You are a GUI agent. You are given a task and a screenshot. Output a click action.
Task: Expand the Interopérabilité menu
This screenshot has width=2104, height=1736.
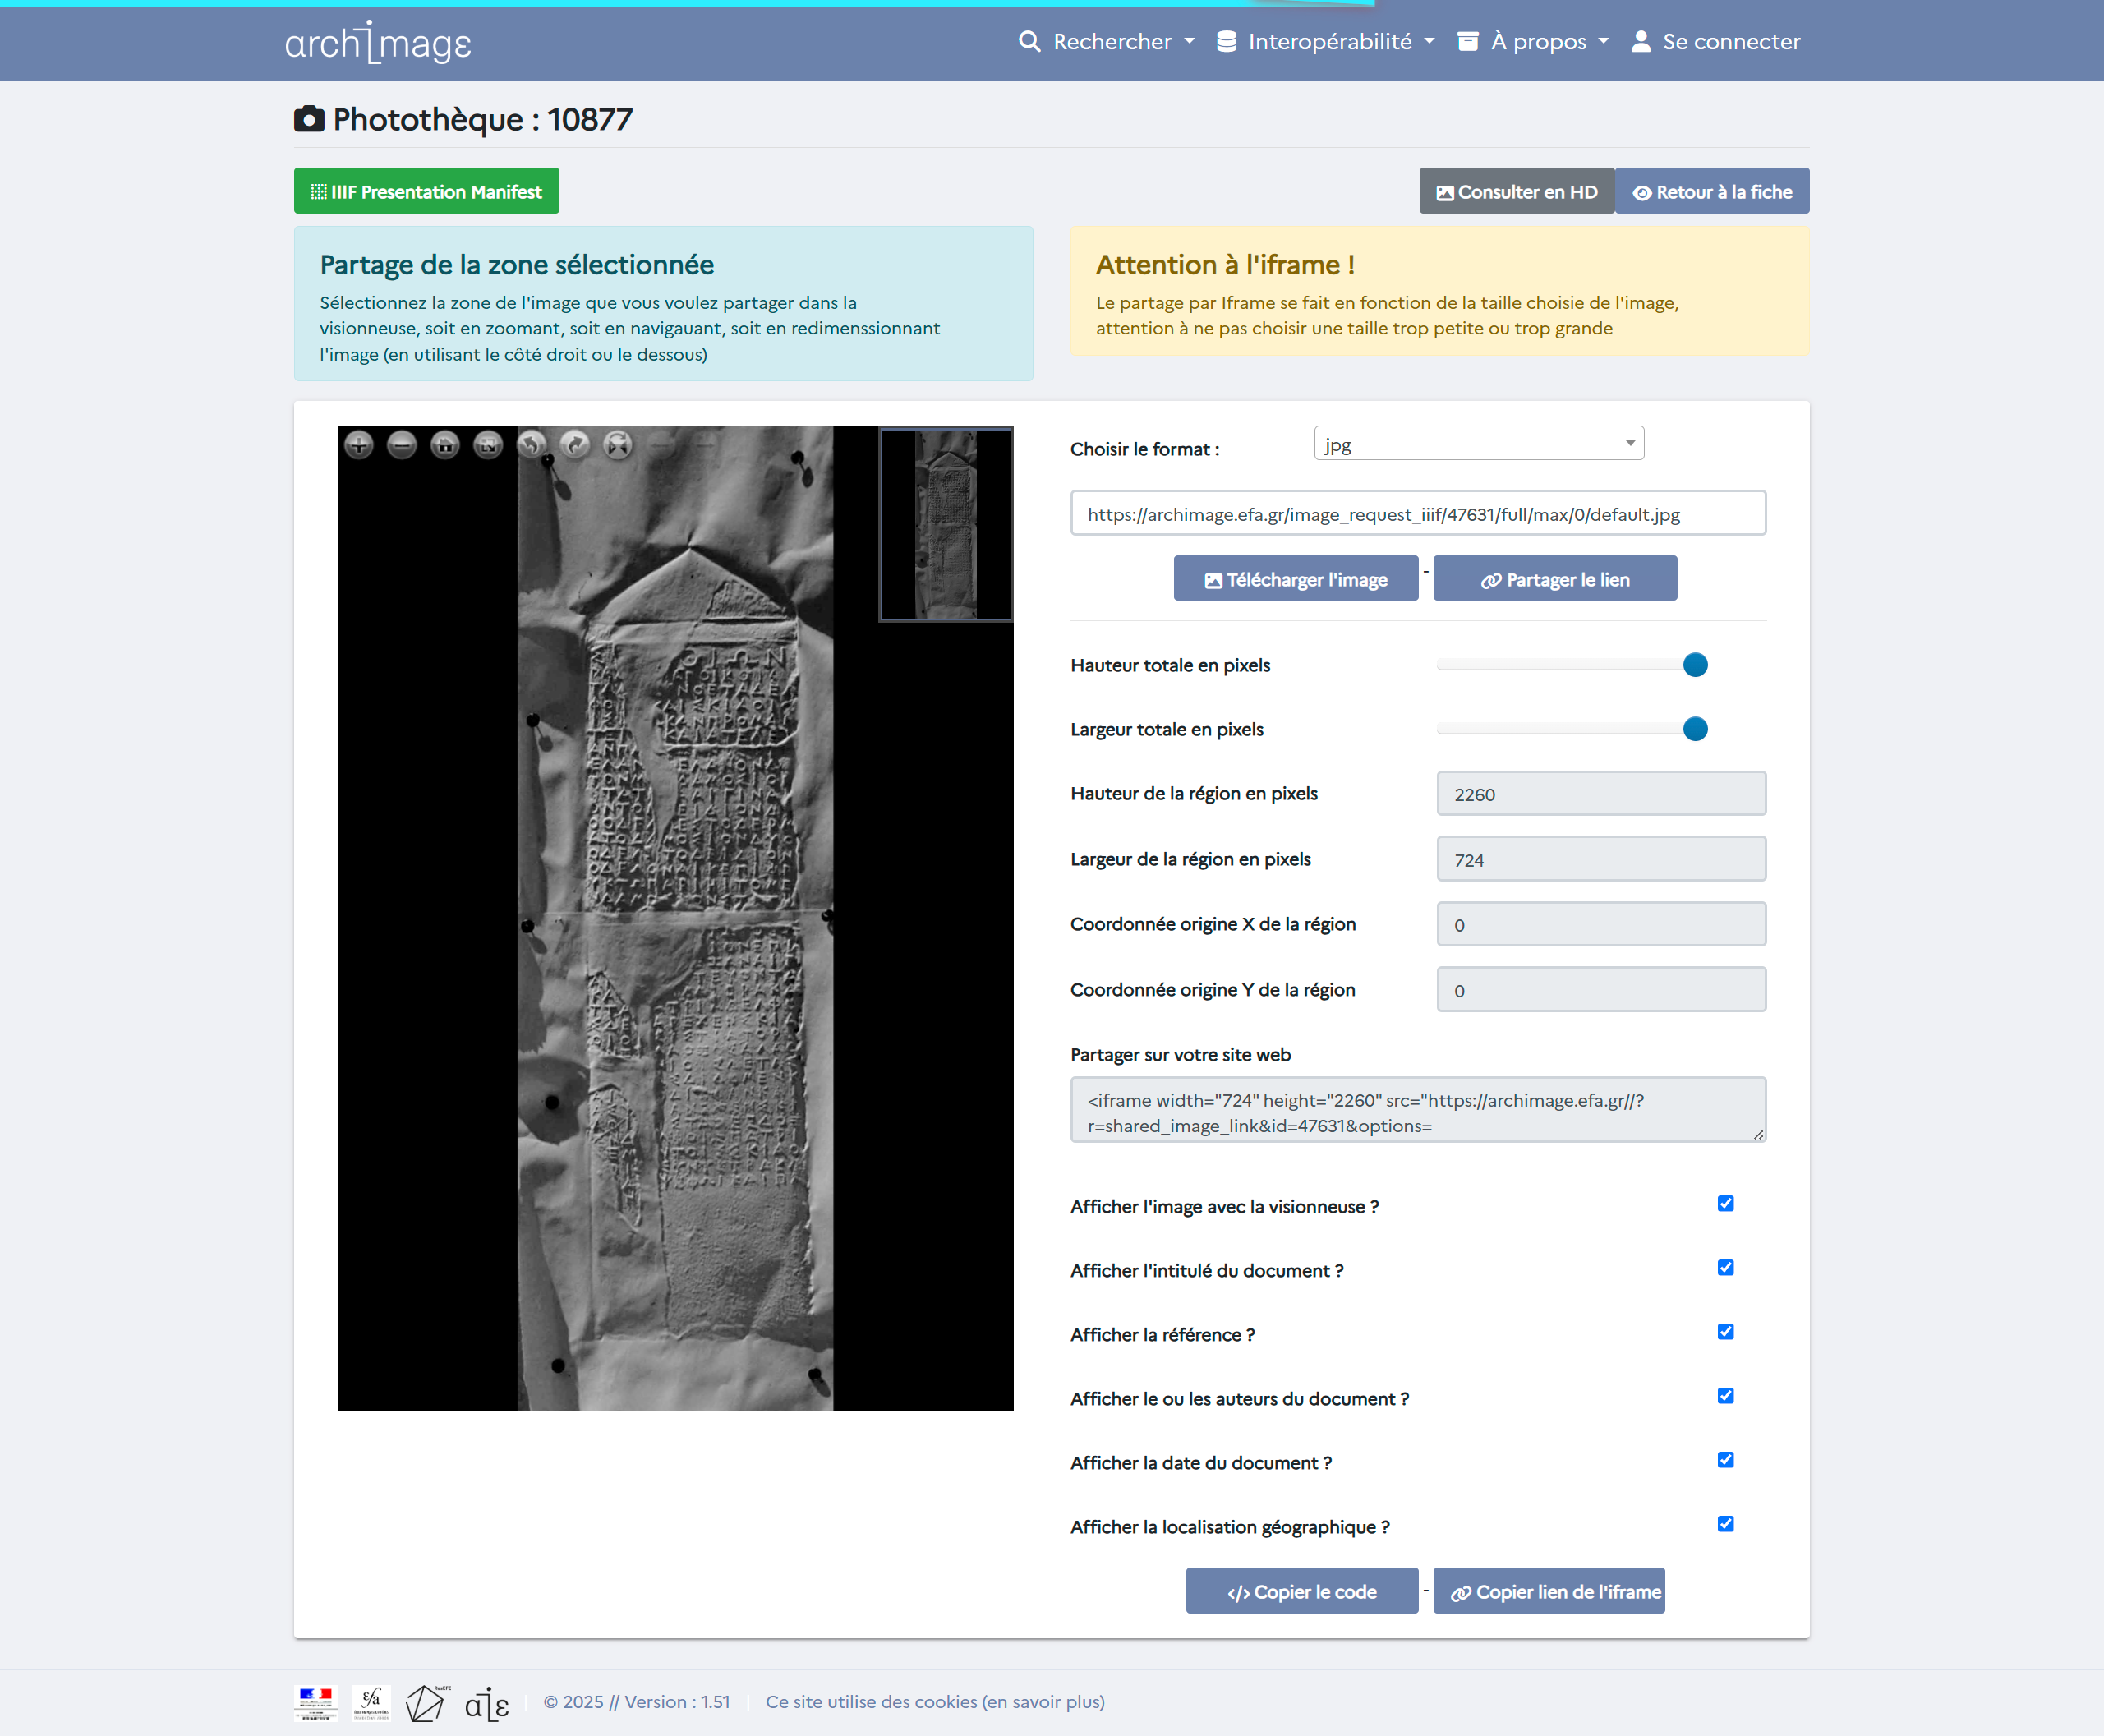tap(1326, 42)
